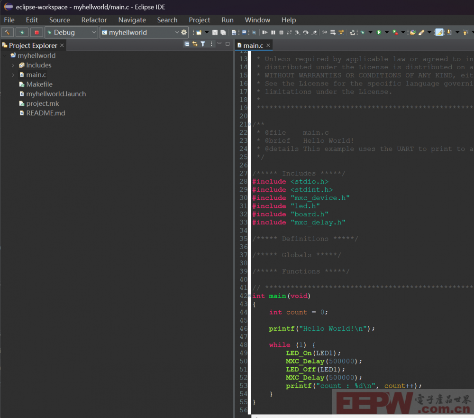Click the binary file (010) build icon

(x=234, y=32)
